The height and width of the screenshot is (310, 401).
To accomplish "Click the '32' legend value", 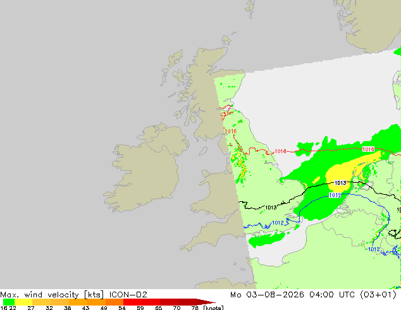I will coord(49,308).
